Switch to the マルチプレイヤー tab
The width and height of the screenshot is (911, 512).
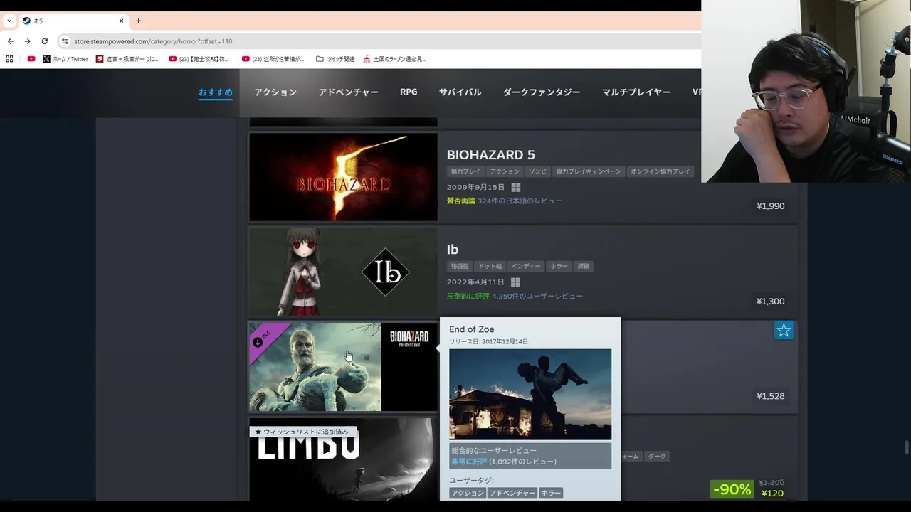(x=636, y=92)
